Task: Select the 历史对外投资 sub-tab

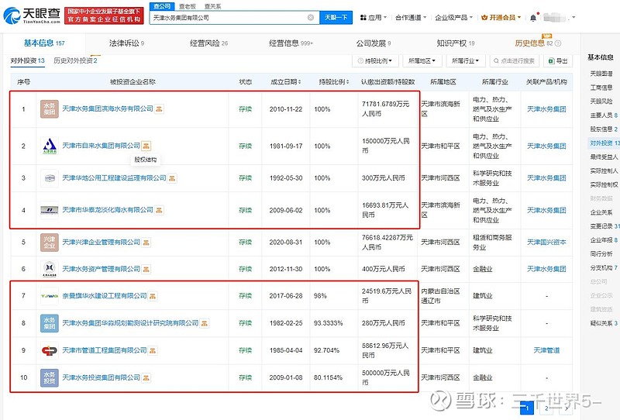Action: [75, 60]
